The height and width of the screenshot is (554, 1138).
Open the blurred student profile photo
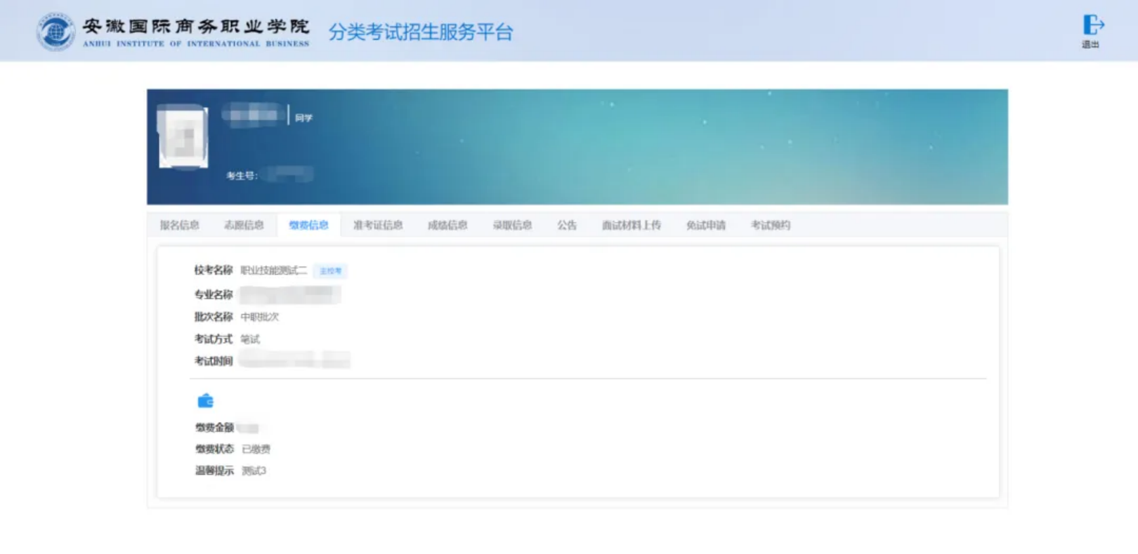(183, 137)
